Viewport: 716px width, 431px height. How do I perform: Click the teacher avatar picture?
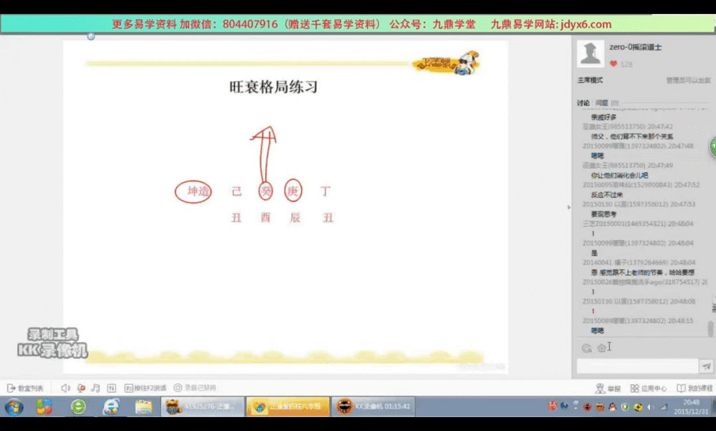click(x=590, y=53)
